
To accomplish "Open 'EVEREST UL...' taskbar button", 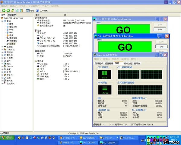I will tap(68, 138).
